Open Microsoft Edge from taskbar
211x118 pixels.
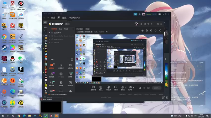(24, 116)
